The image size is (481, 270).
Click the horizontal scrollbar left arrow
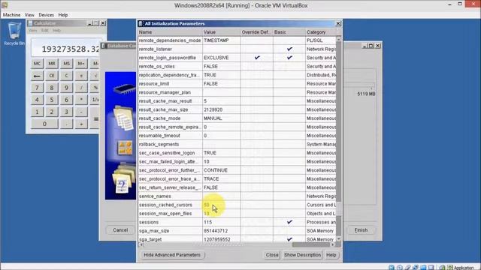pyautogui.click(x=141, y=244)
